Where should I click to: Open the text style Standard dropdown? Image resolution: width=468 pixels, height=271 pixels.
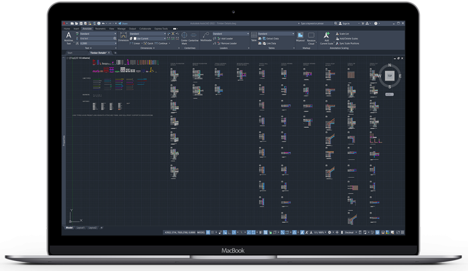tap(98, 34)
